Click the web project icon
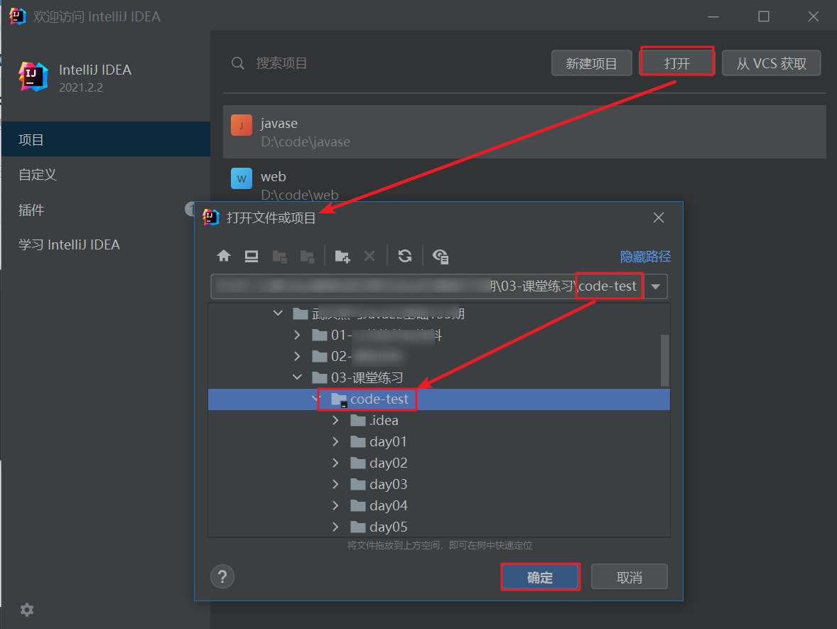The image size is (837, 629). click(242, 178)
